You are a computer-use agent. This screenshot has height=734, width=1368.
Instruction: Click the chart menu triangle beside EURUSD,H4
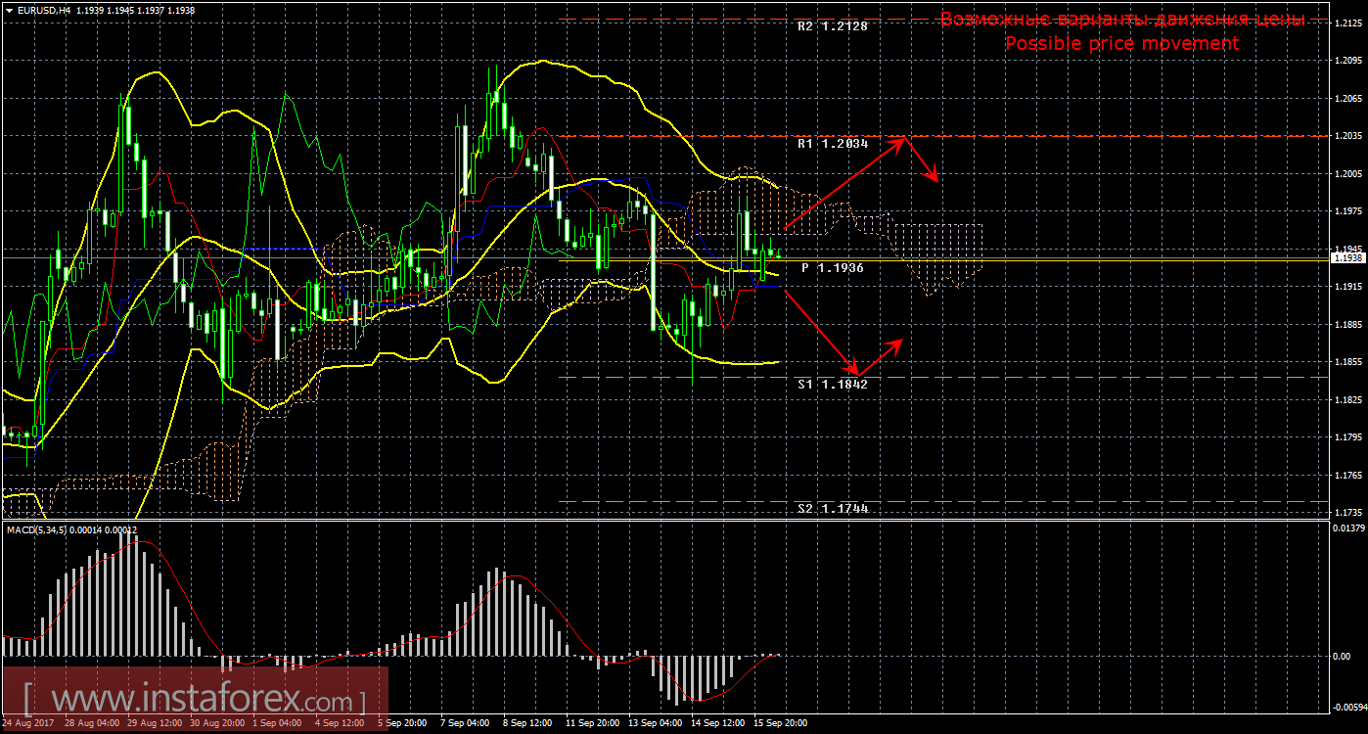[8, 10]
